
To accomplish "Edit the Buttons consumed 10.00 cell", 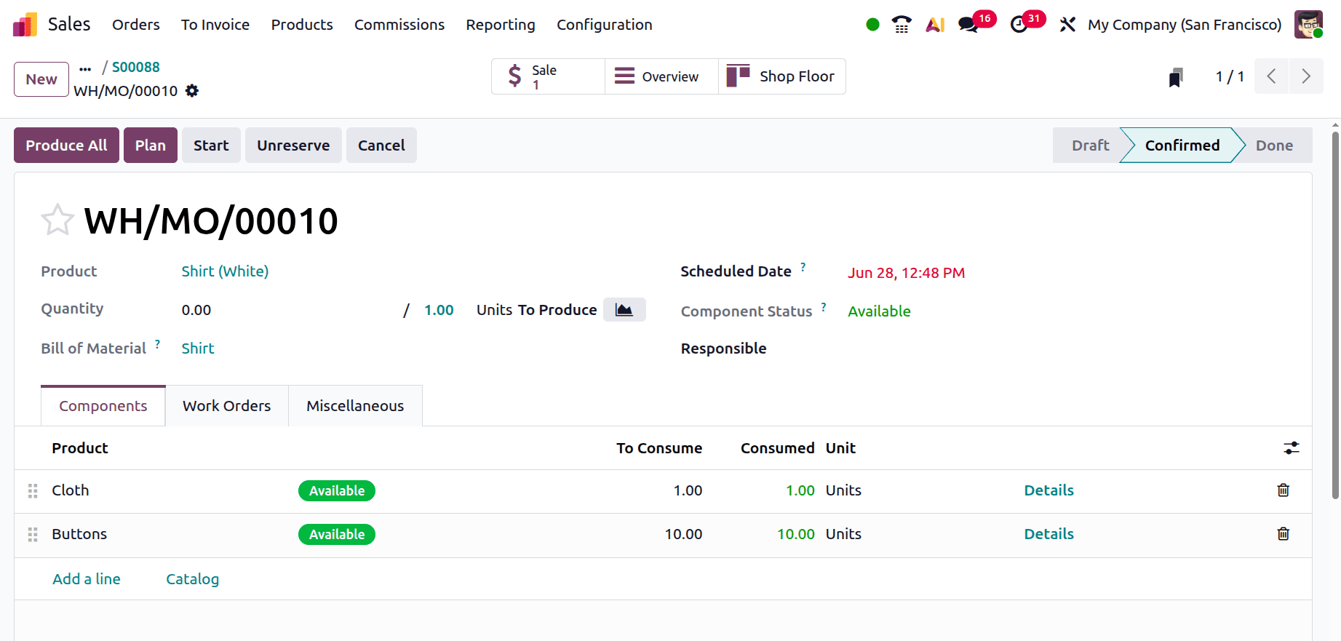I will 795,534.
